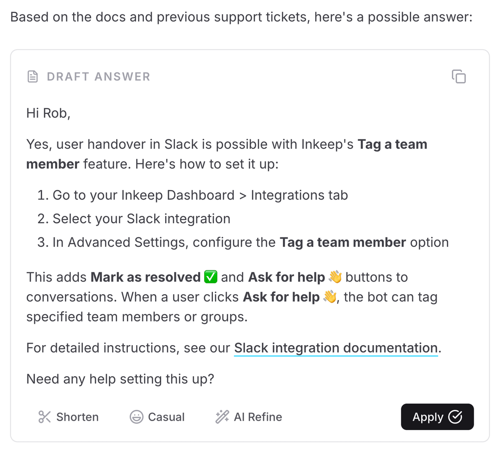500x454 pixels.
Task: Select the scissors icon for Shorten
Action: (44, 416)
